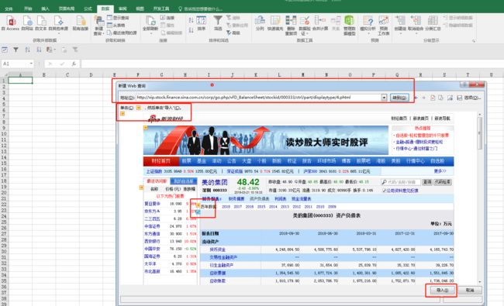
Task: Open the New Query (新建查询) dropdown
Action: click(x=98, y=25)
